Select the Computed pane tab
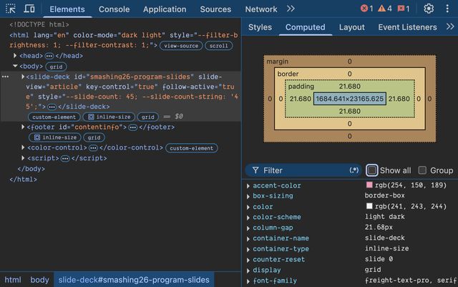 (x=306, y=27)
